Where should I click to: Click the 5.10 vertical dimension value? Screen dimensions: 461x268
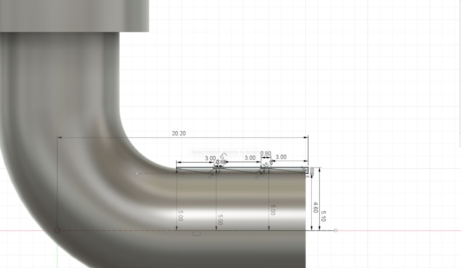tap(323, 215)
